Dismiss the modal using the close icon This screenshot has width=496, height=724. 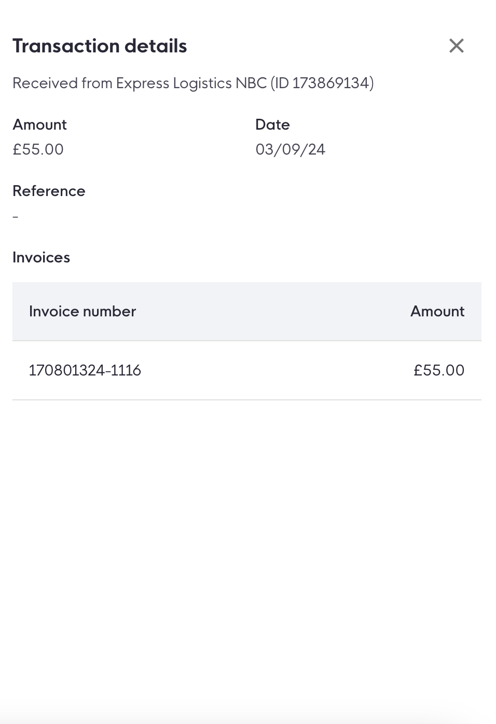coord(457,46)
